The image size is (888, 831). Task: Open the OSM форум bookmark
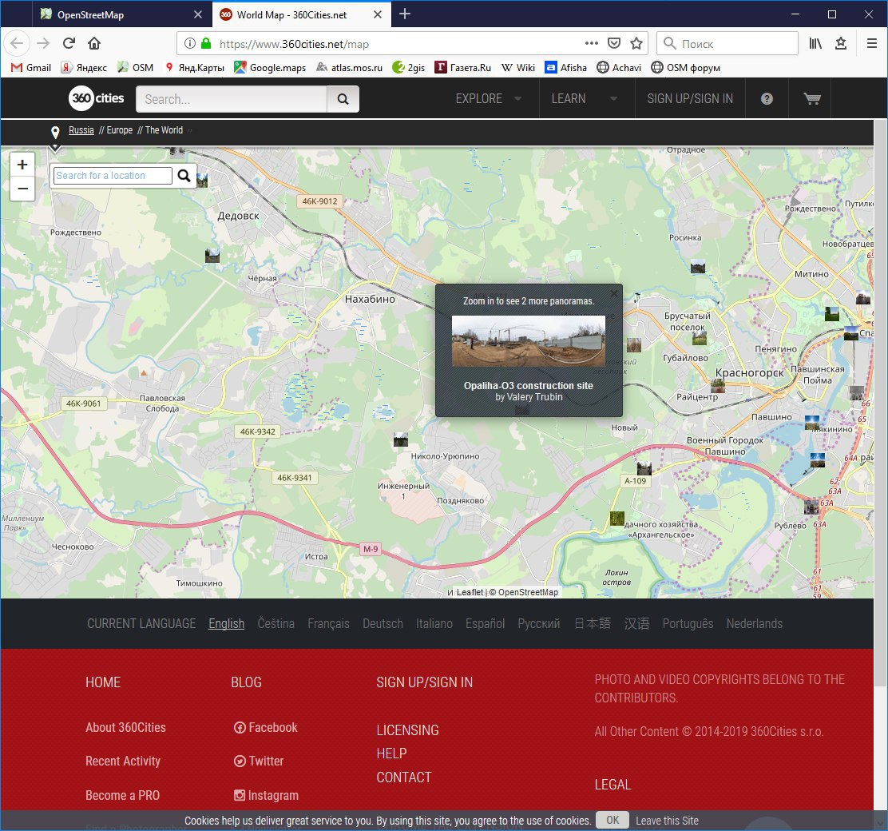click(685, 67)
